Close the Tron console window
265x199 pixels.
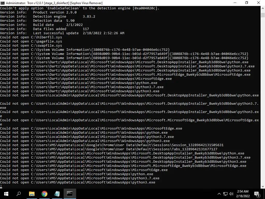click(259, 3)
